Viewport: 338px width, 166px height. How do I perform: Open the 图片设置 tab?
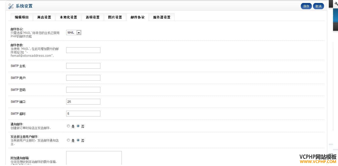point(115,17)
